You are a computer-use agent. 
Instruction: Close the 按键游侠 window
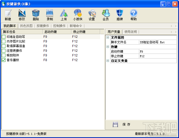(175, 4)
